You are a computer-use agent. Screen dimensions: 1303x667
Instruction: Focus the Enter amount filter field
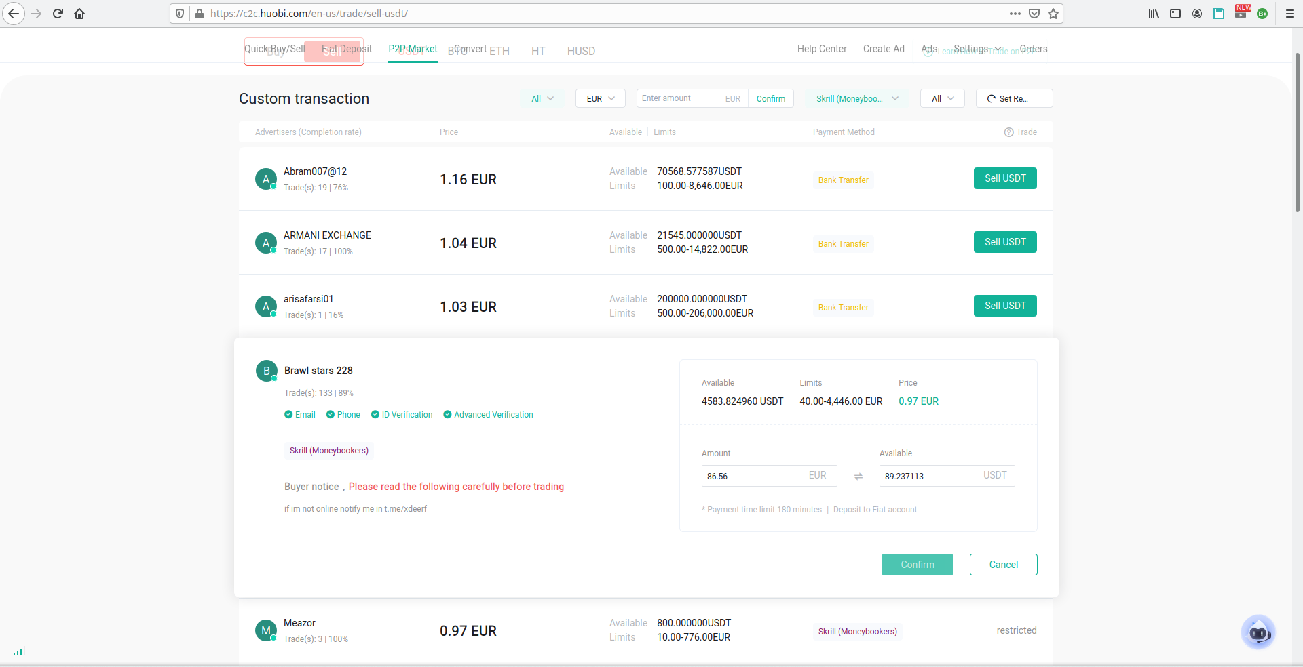tap(692, 98)
